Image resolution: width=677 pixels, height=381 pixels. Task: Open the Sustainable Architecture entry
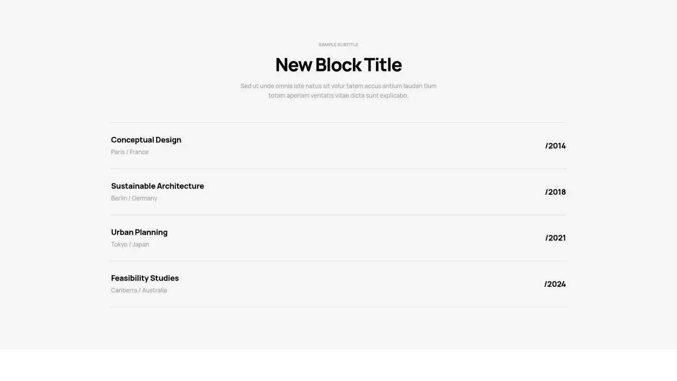click(157, 186)
